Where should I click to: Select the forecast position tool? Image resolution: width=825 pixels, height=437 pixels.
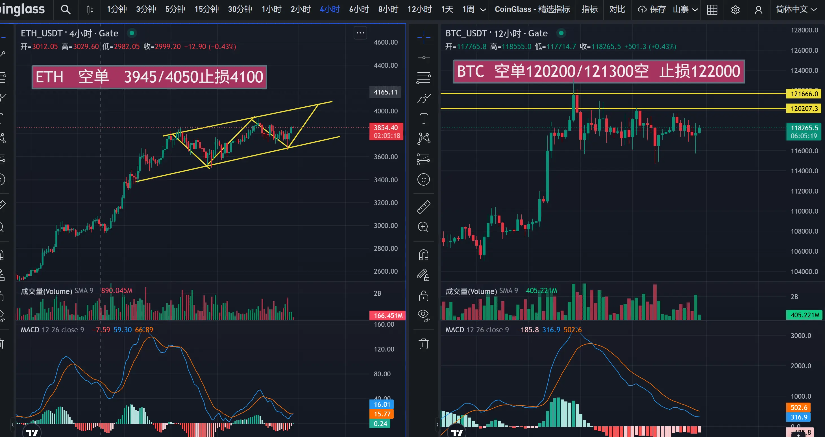(423, 159)
